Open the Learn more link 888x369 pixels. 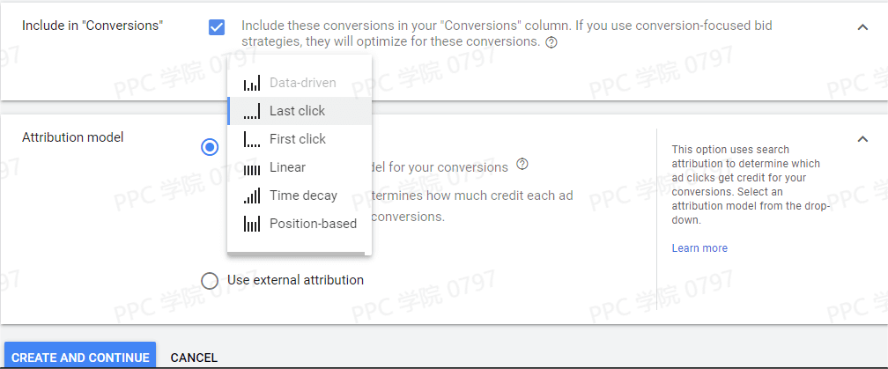(699, 248)
